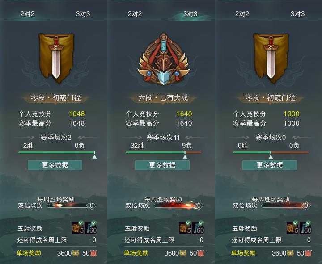Screen dimensions: 322x264
Task: Click the sword banner rank emblem in right panel
Action: tap(271, 58)
